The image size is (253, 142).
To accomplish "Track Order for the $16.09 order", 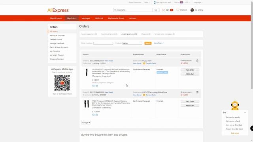I will [190, 70].
